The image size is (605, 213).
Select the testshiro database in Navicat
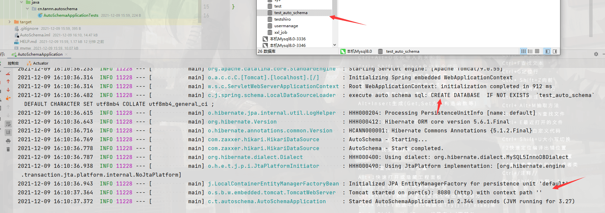point(282,19)
